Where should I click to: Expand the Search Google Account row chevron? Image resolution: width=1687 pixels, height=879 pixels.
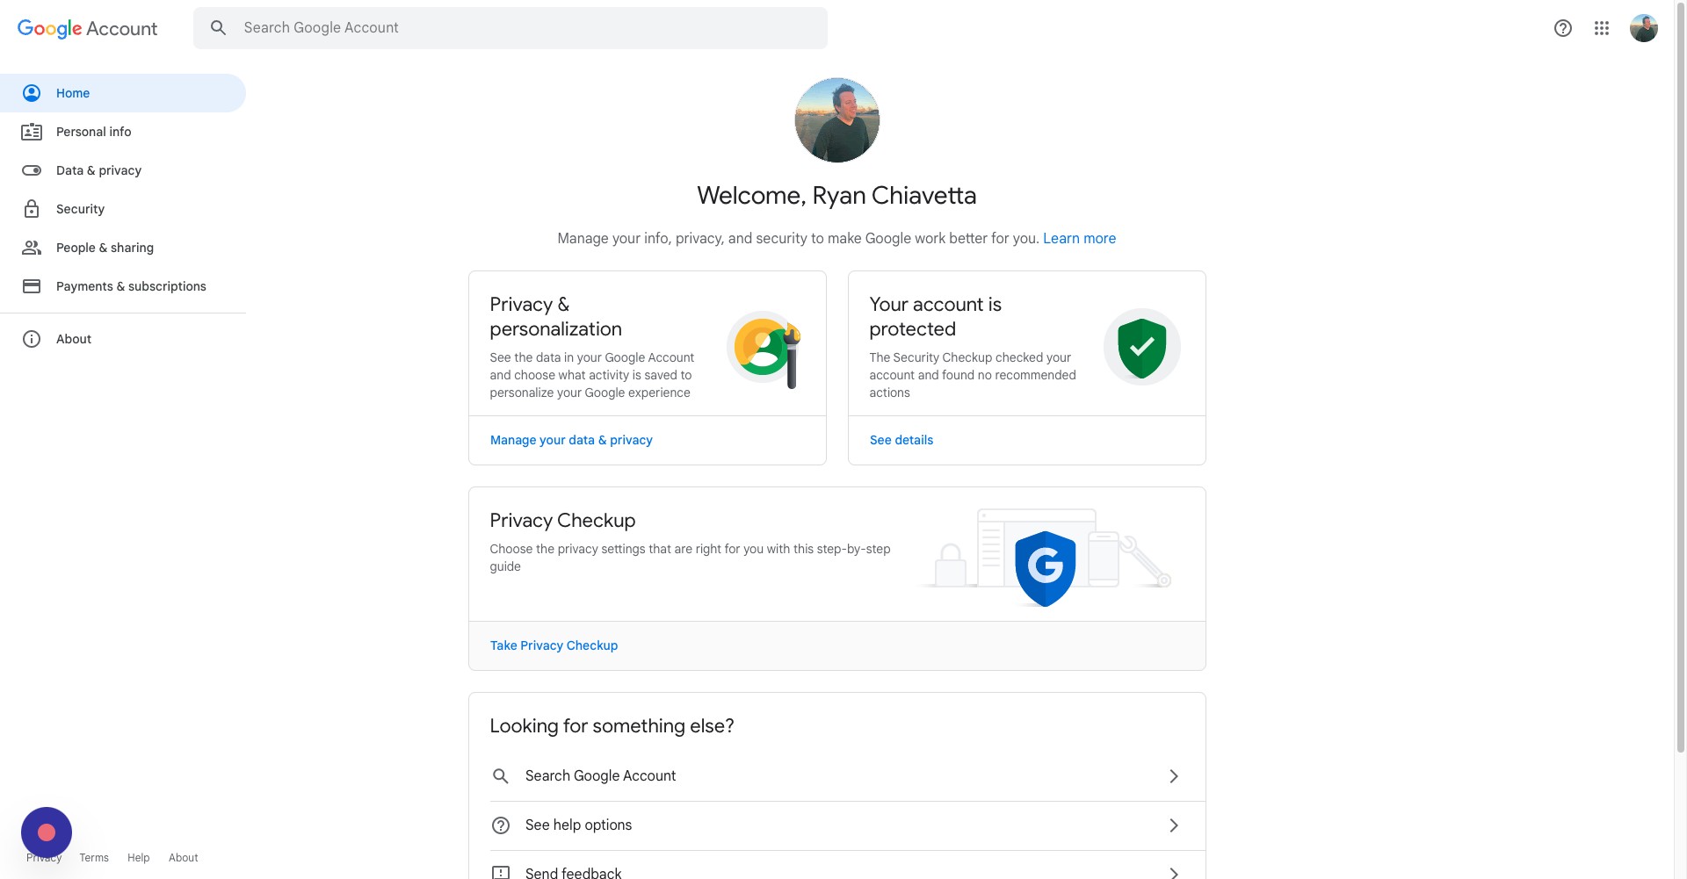tap(1173, 776)
